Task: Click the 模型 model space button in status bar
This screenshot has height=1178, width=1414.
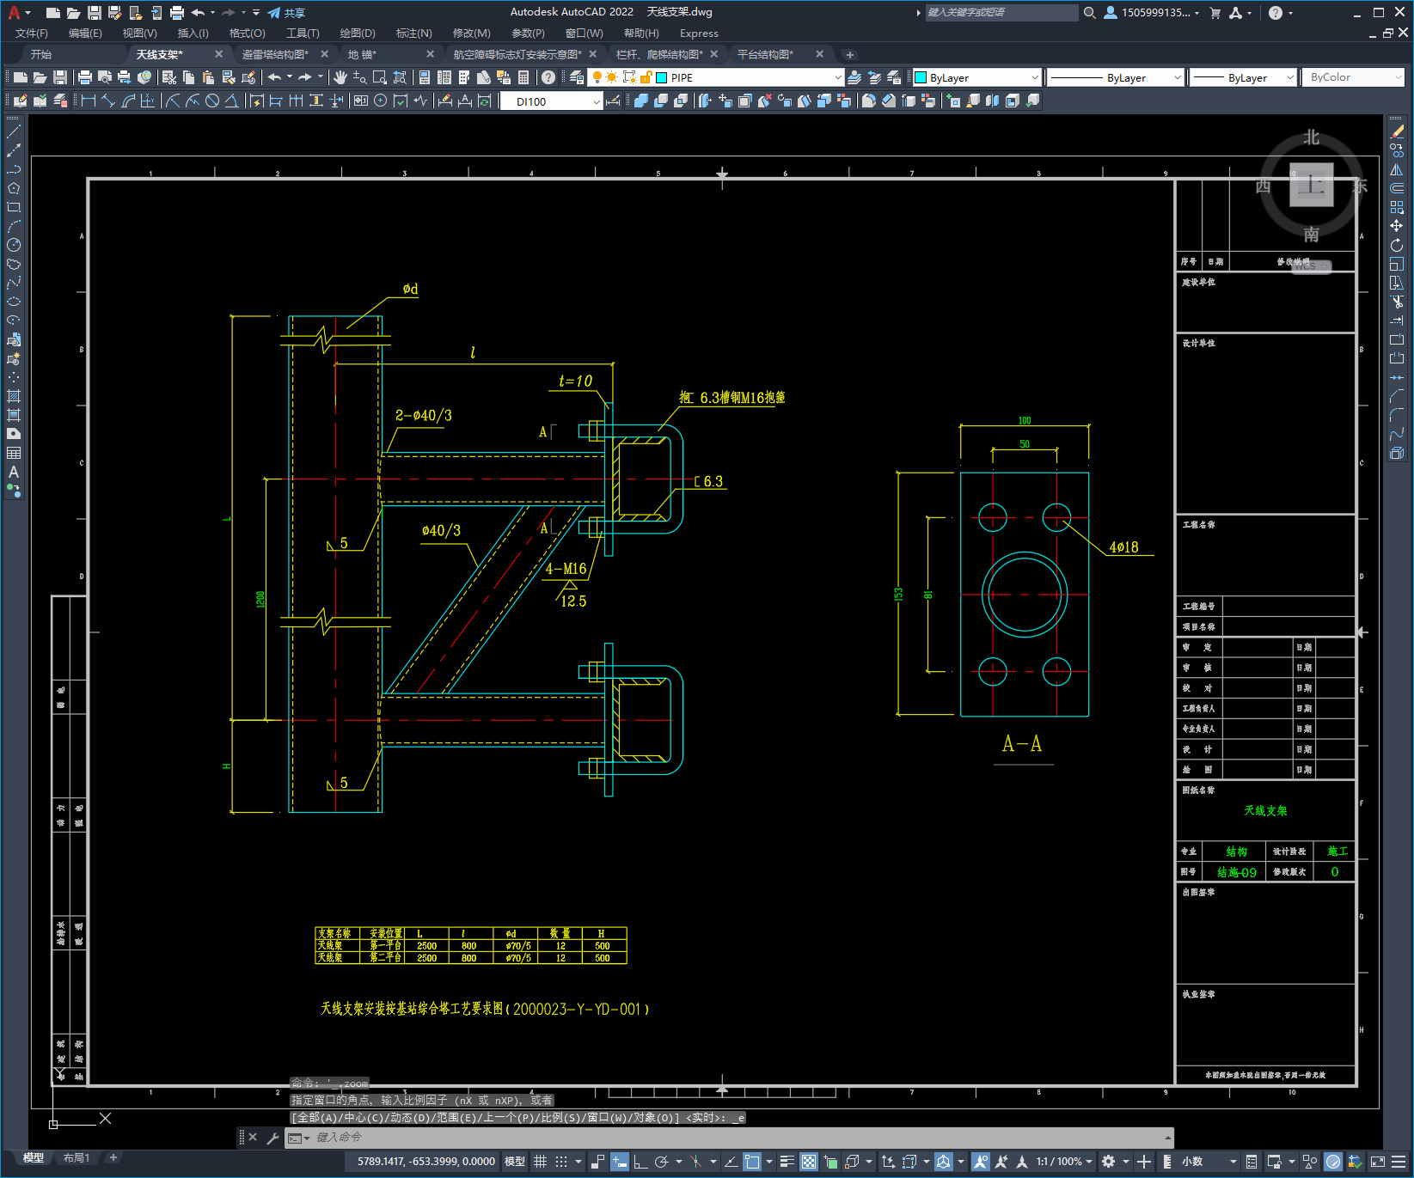Action: pyautogui.click(x=515, y=1162)
